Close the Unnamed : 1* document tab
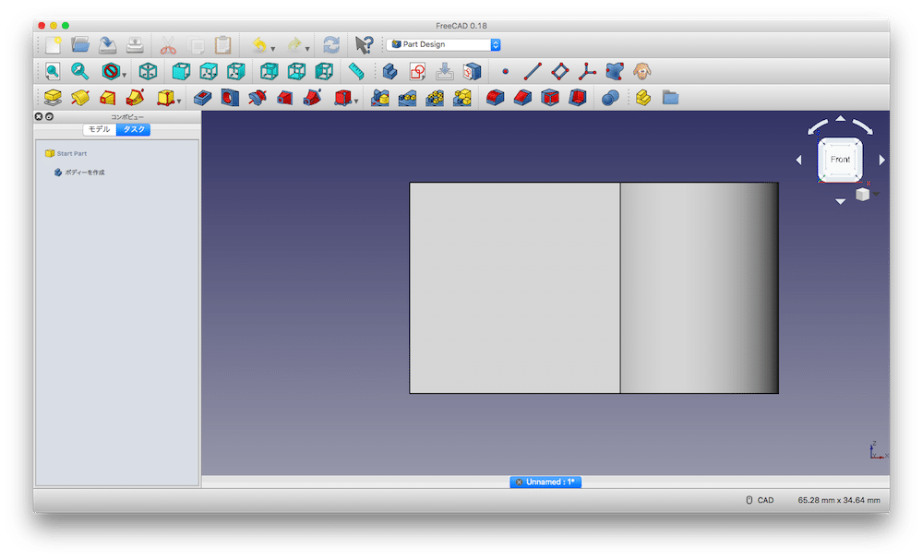923x560 pixels. coord(519,483)
